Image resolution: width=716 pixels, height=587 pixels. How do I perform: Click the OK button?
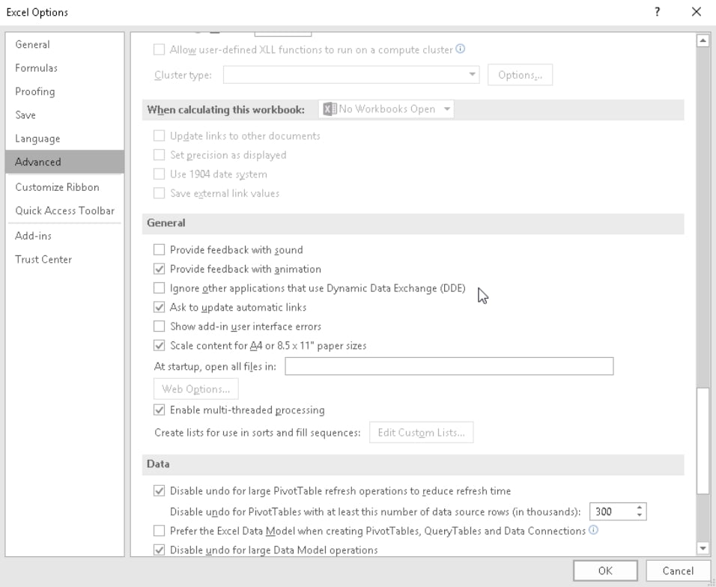(x=605, y=571)
